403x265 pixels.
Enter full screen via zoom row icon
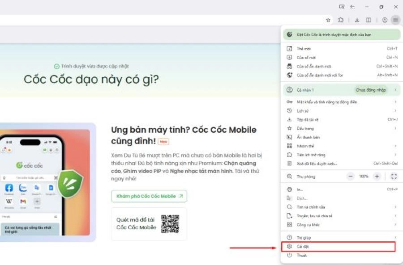pos(394,176)
